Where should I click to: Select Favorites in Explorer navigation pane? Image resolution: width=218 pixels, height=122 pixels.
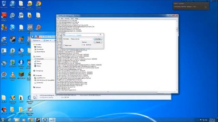pyautogui.click(x=38, y=44)
